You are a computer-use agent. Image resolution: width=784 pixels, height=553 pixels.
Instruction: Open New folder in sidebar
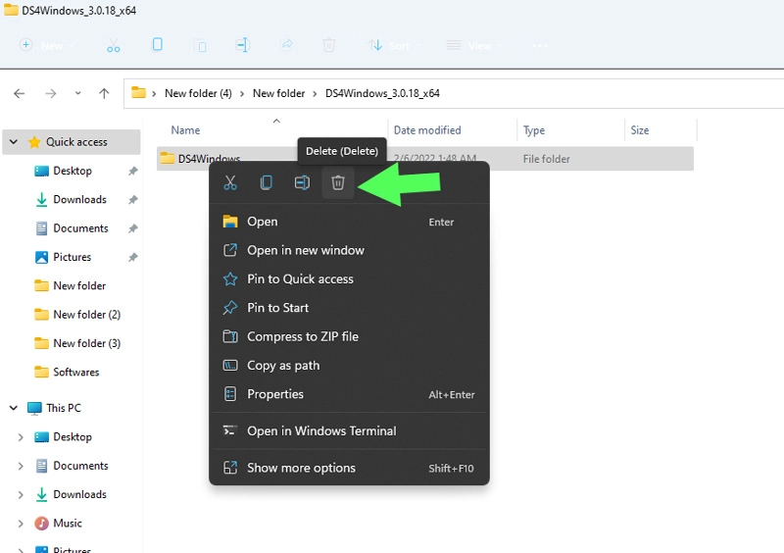click(x=79, y=285)
